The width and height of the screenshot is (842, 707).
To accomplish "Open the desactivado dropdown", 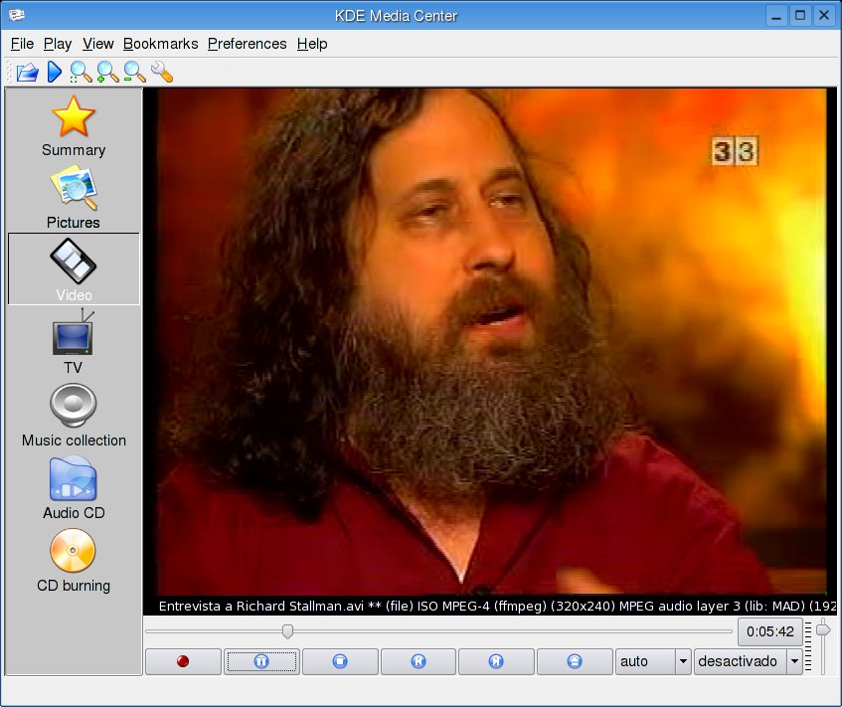I will pos(748,661).
